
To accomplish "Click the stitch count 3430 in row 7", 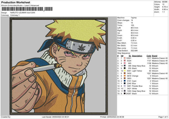I will pos(129,73).
